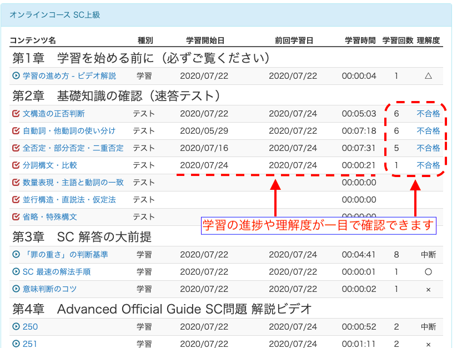
Task: Click 不合格 result for 自動詞・他動詞の使い分け
Action: 428,131
